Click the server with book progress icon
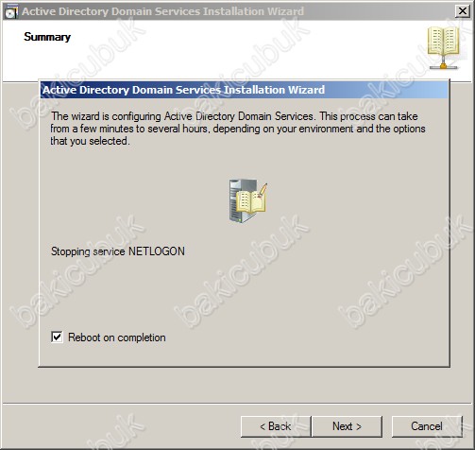Image resolution: width=475 pixels, height=450 pixels. (248, 201)
